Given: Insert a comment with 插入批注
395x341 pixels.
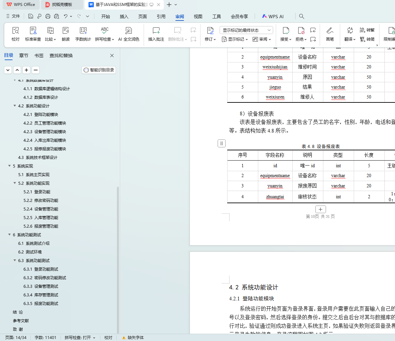Looking at the screenshot, I should (x=156, y=34).
